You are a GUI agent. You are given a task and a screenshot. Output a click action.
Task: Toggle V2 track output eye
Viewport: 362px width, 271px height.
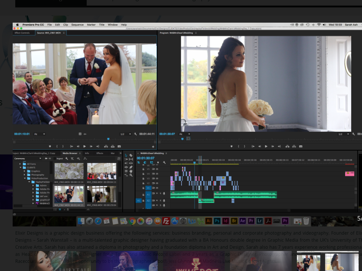pos(157,183)
